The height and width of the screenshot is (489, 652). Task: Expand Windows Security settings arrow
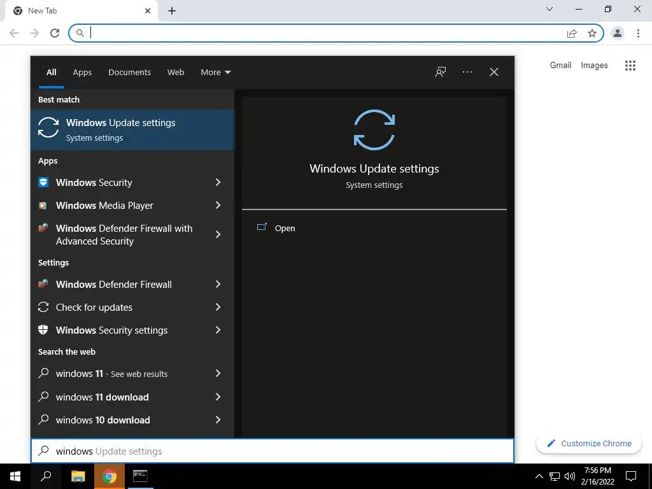[x=218, y=330]
